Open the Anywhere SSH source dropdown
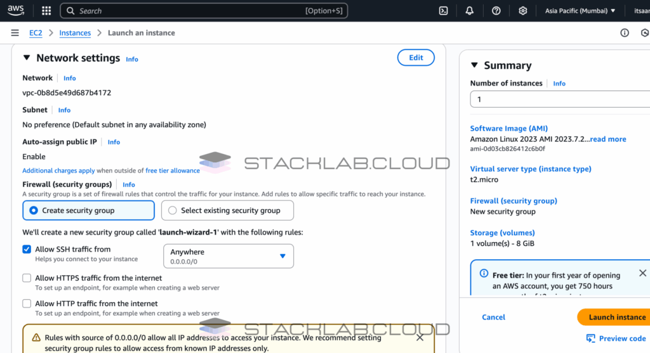Viewport: 650px width, 353px height. [x=229, y=256]
